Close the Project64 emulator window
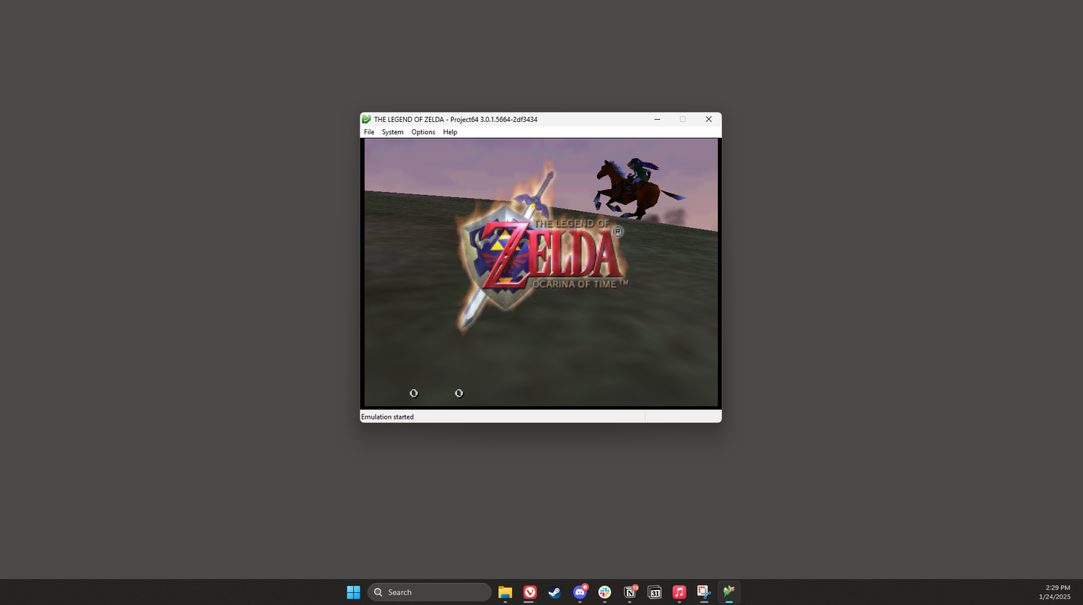This screenshot has height=605, width=1083. click(708, 119)
